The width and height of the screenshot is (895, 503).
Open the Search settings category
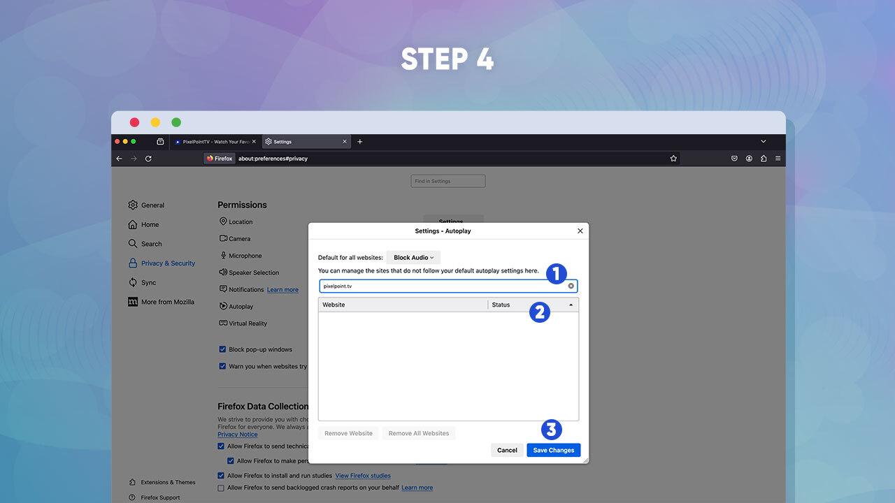[145, 244]
